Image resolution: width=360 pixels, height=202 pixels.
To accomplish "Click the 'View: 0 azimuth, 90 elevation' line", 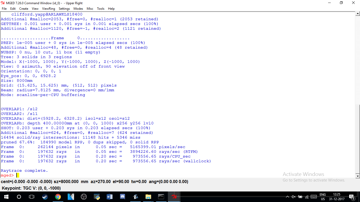I will pyautogui.click(x=63, y=66).
